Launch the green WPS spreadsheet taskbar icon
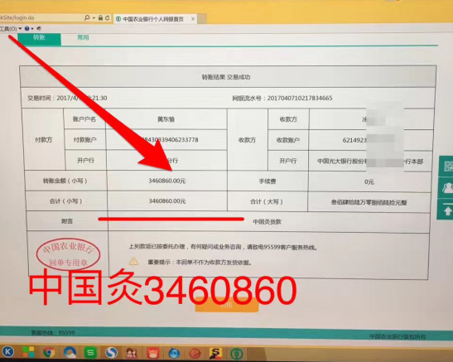Viewport: 453px width, 362px height. pyautogui.click(x=90, y=352)
